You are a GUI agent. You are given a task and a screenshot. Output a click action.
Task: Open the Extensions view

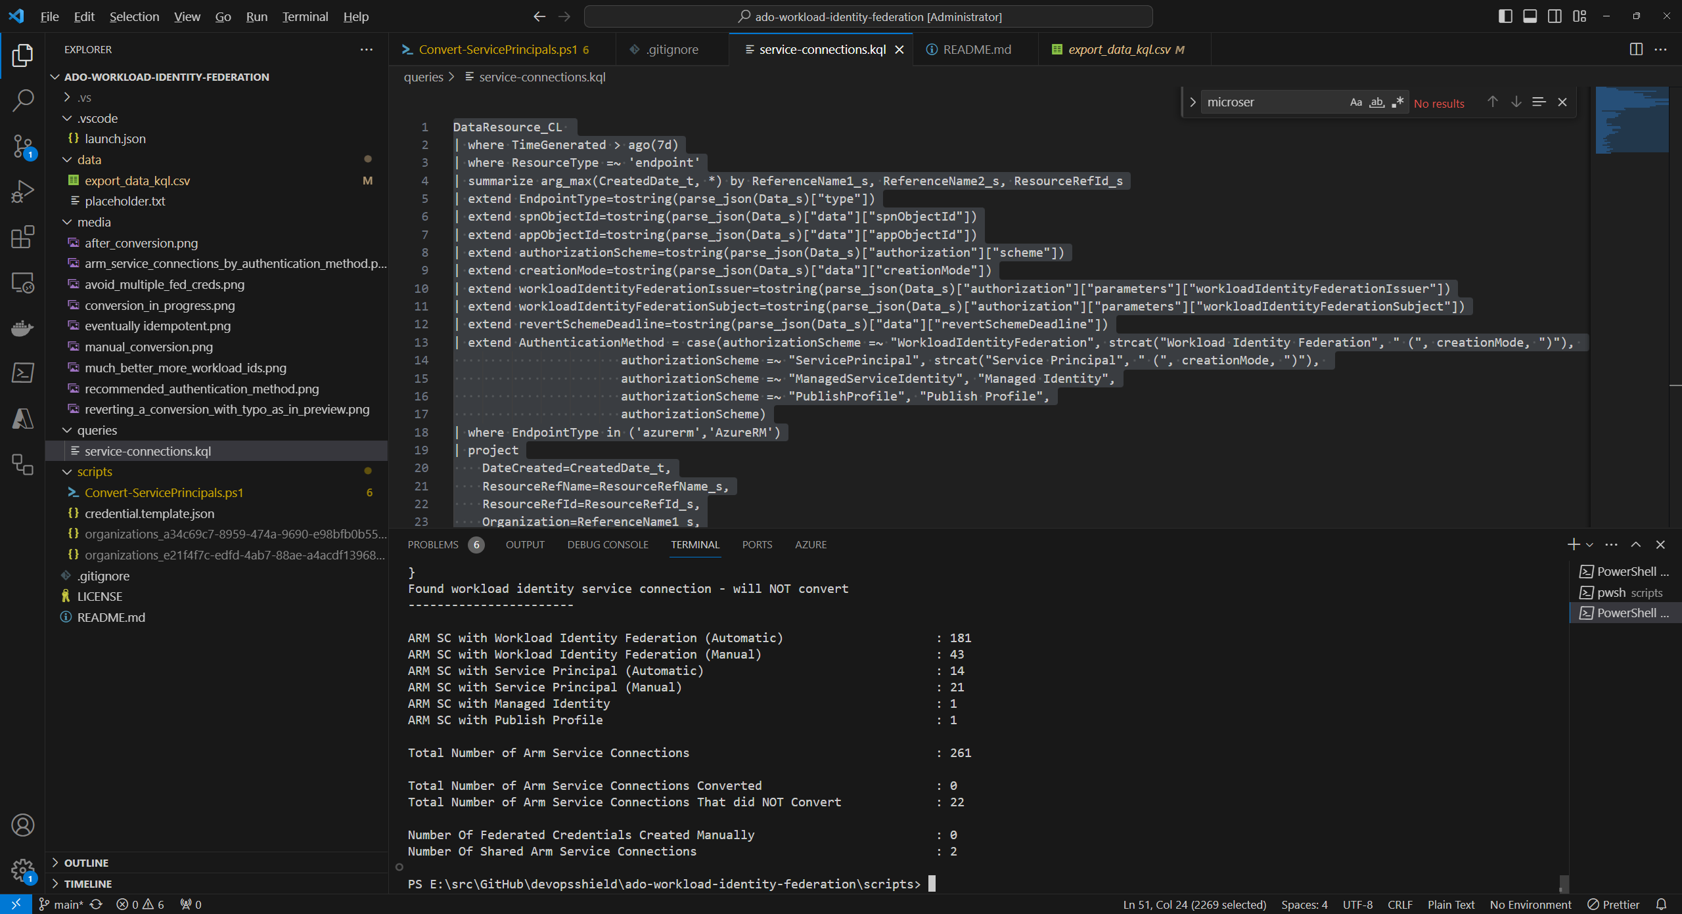(22, 236)
